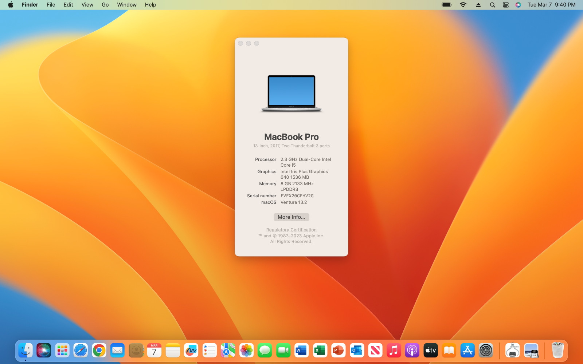Image resolution: width=583 pixels, height=364 pixels.
Task: Click the date and time in the menu bar
Action: [552, 5]
